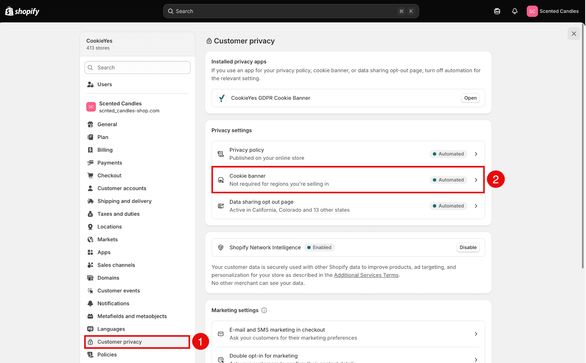Image resolution: width=586 pixels, height=363 pixels.
Task: Click the E-mail and SMS marketing envelope icon
Action: pyautogui.click(x=221, y=334)
